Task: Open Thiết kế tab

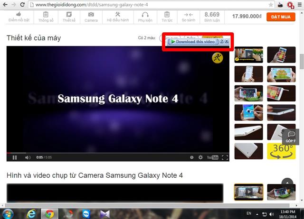Action: coord(69,17)
